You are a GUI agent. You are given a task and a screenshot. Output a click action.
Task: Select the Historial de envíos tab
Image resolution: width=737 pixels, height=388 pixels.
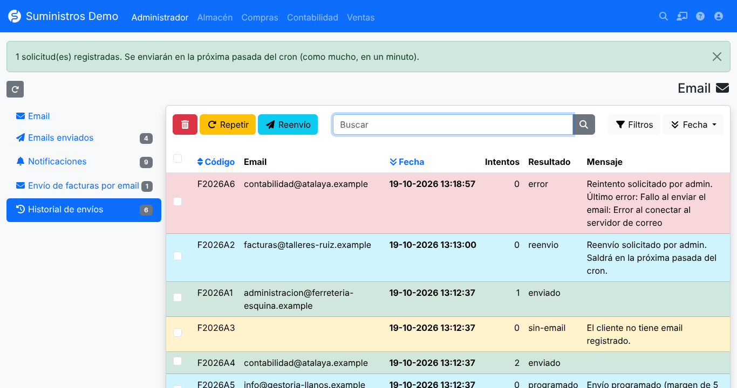point(84,210)
